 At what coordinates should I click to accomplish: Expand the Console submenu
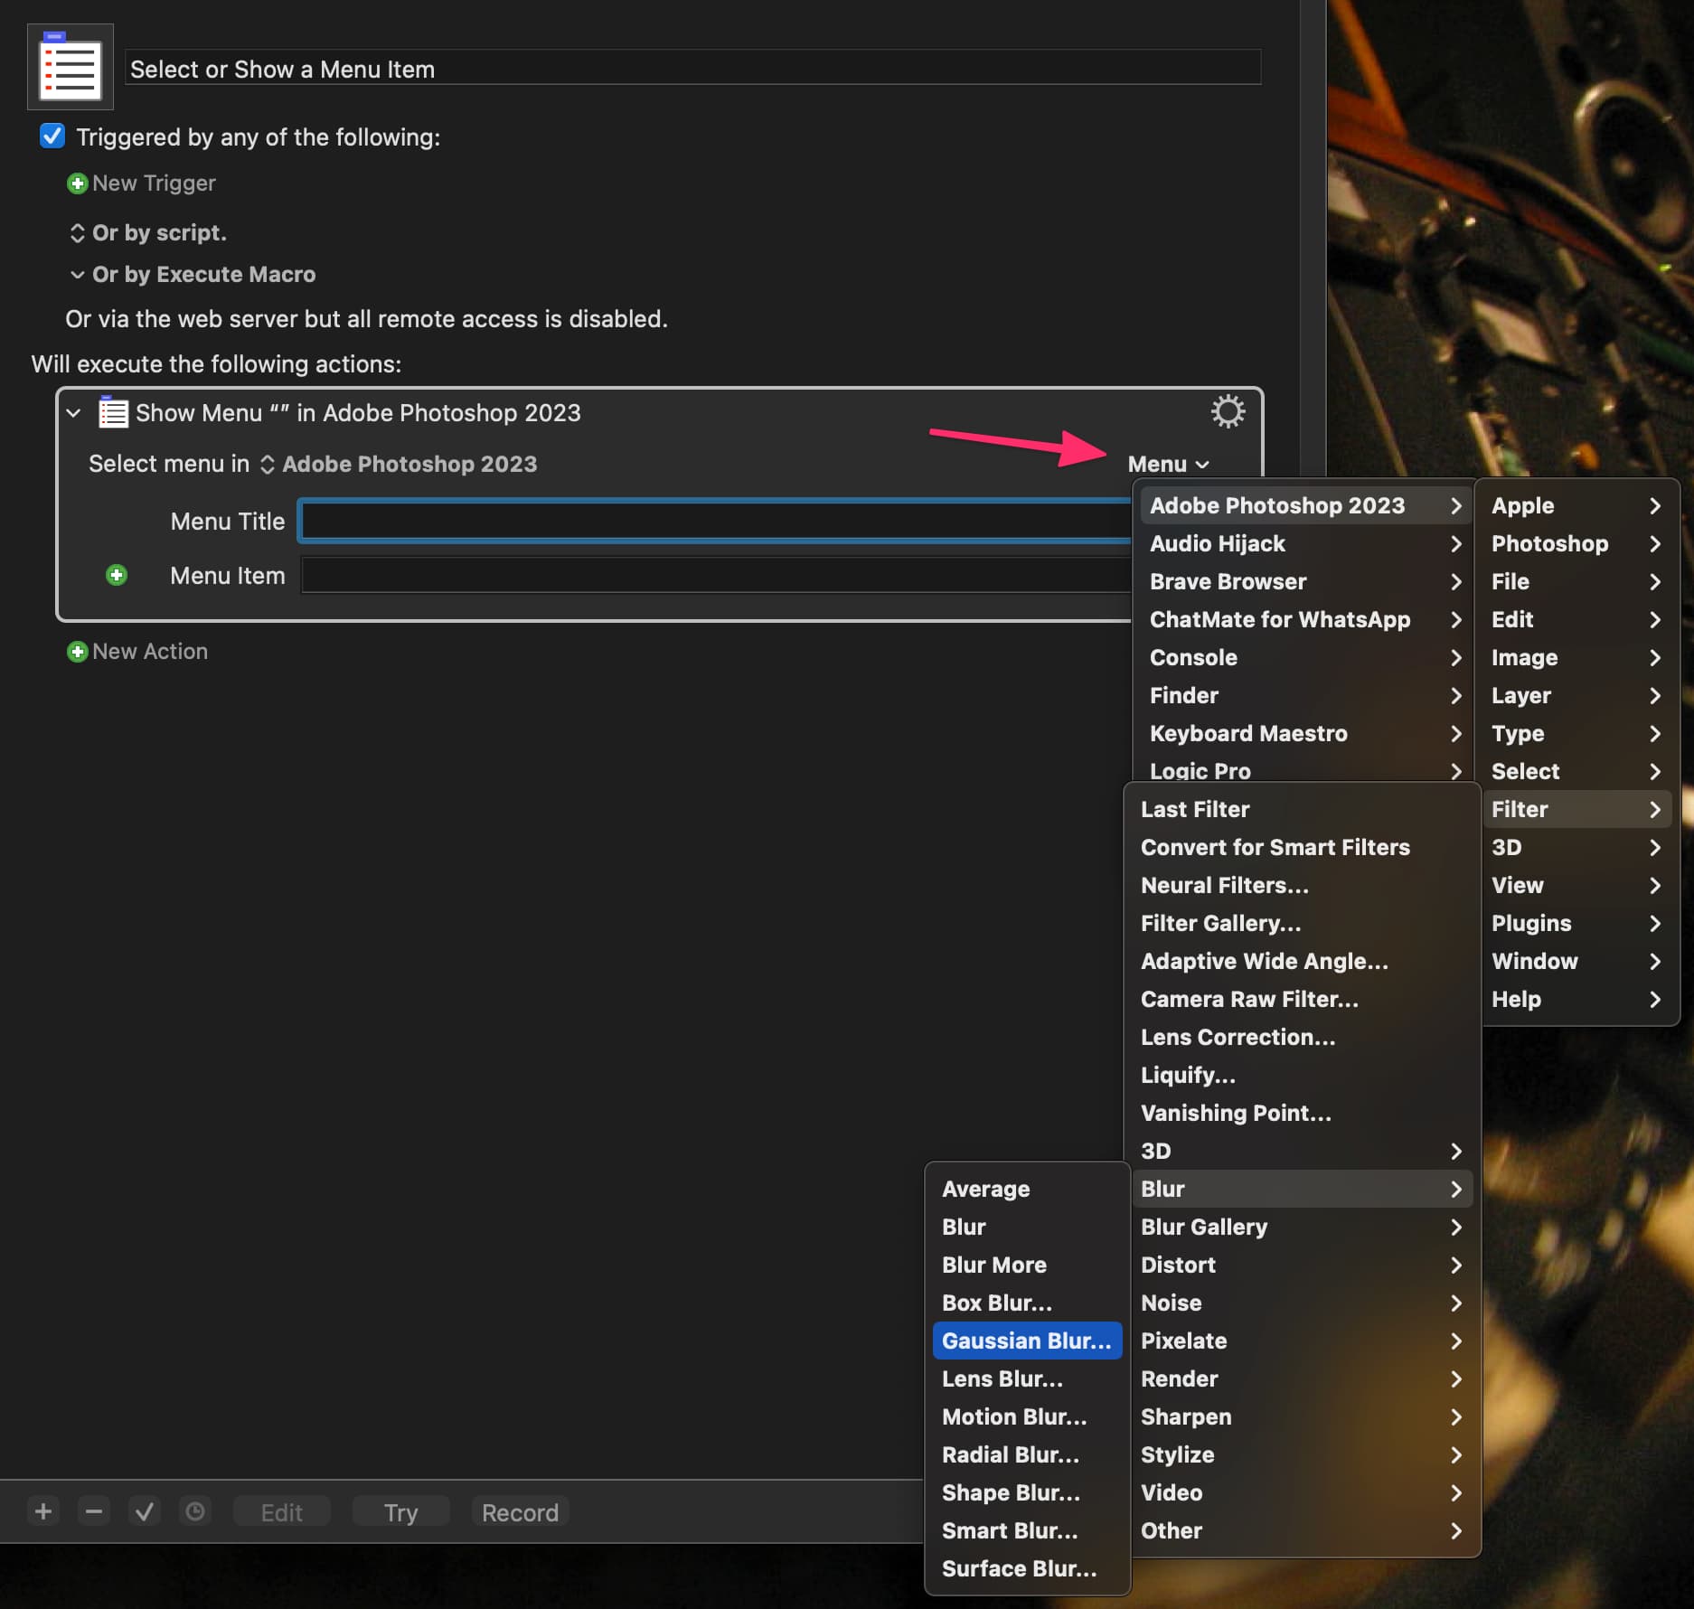click(x=1303, y=657)
